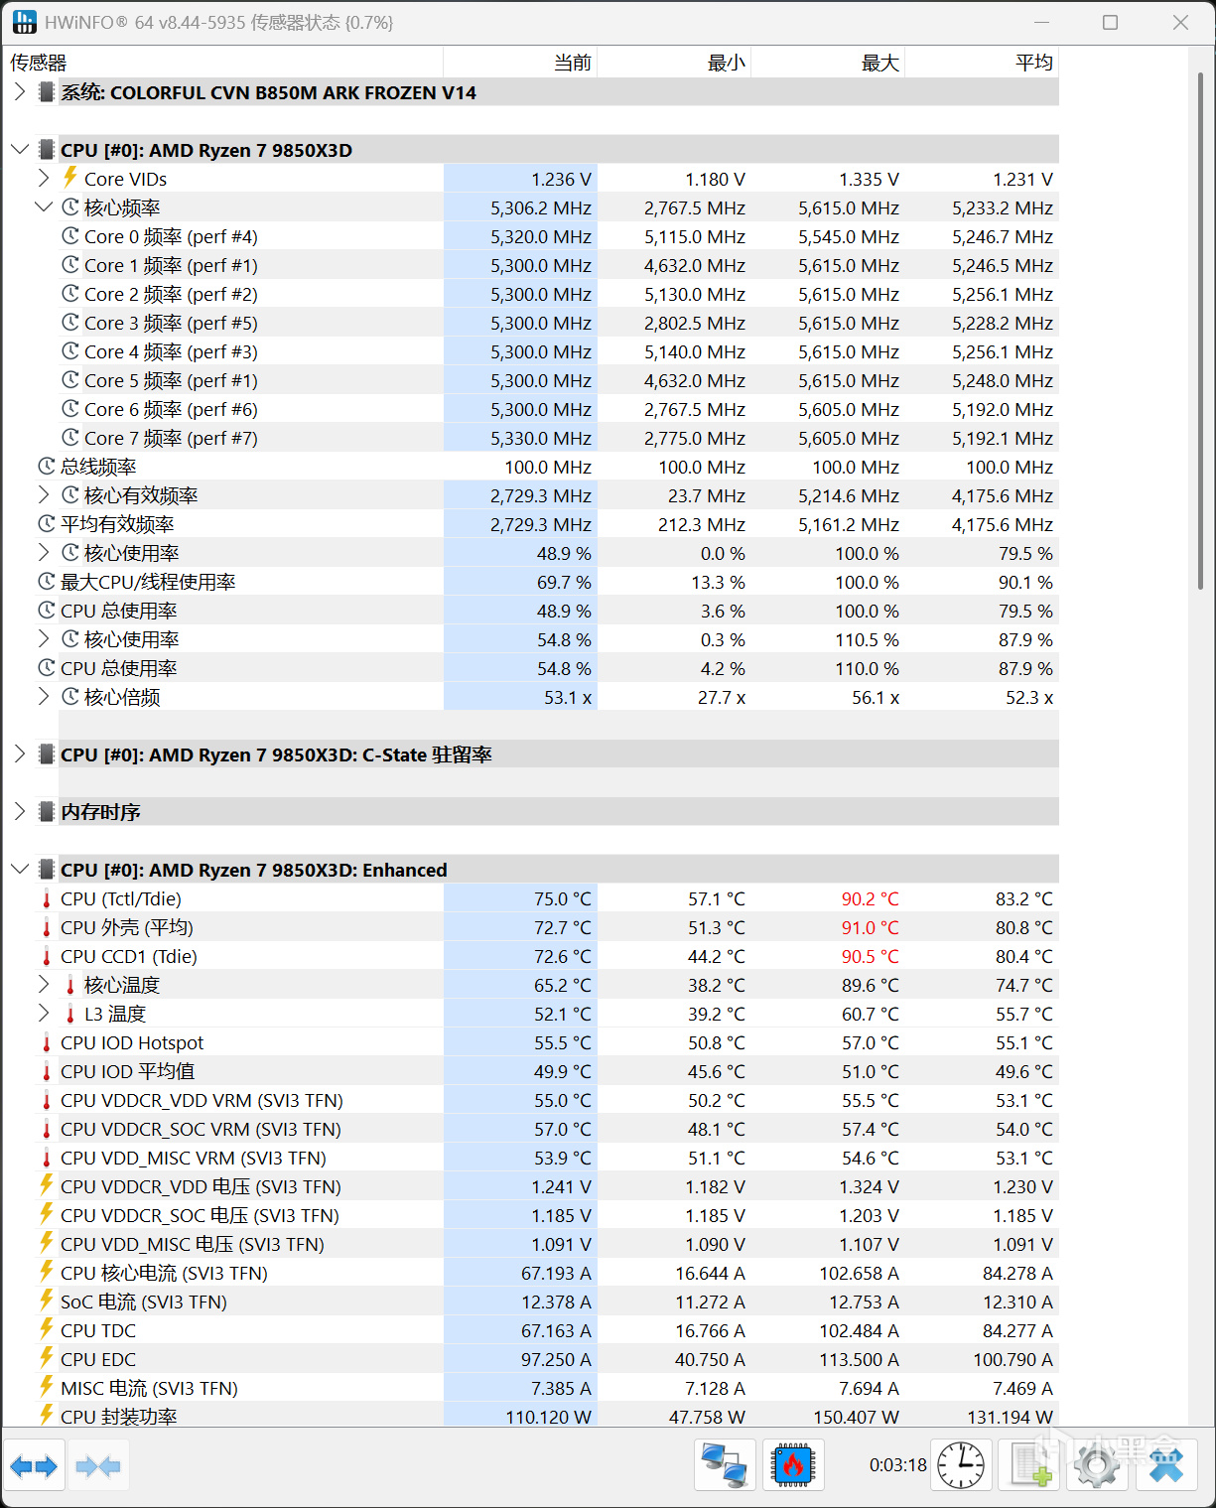Click the 传感器 column header
Image resolution: width=1216 pixels, height=1508 pixels.
tap(223, 63)
